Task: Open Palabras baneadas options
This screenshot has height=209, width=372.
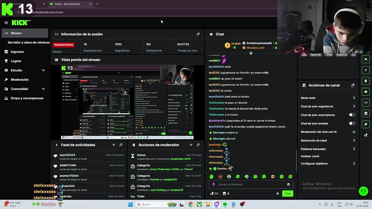Action: 328,149
